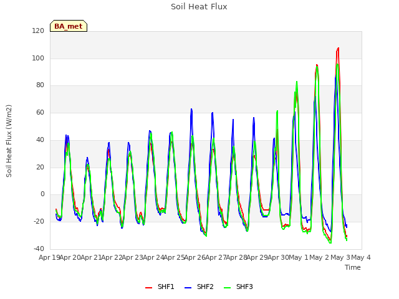Viewport: 399px width, 299px height.
Task: Click the 100 y-axis tick label
Action: [x=38, y=58]
